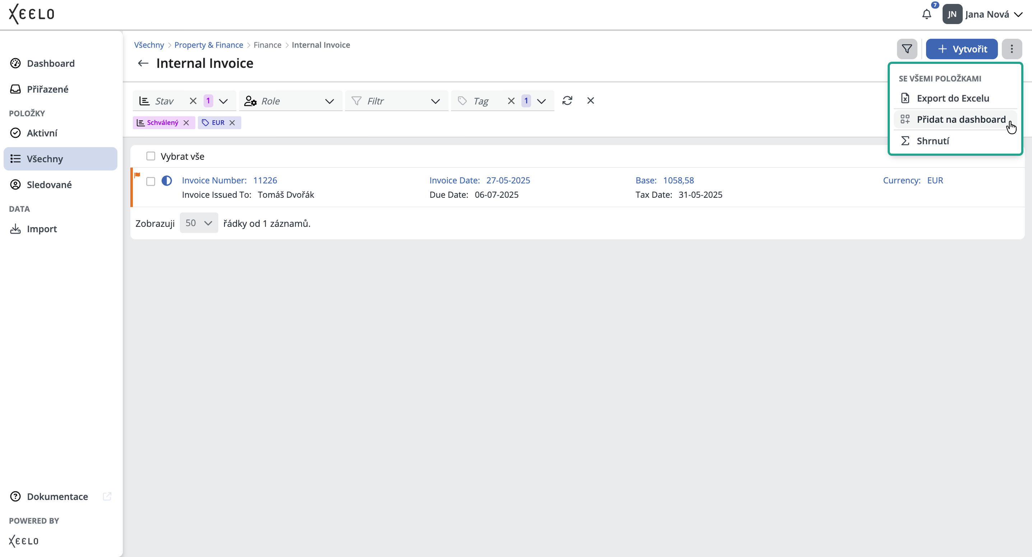Click the Všechny breadcrumb link
Viewport: 1032px width, 557px height.
coord(149,45)
